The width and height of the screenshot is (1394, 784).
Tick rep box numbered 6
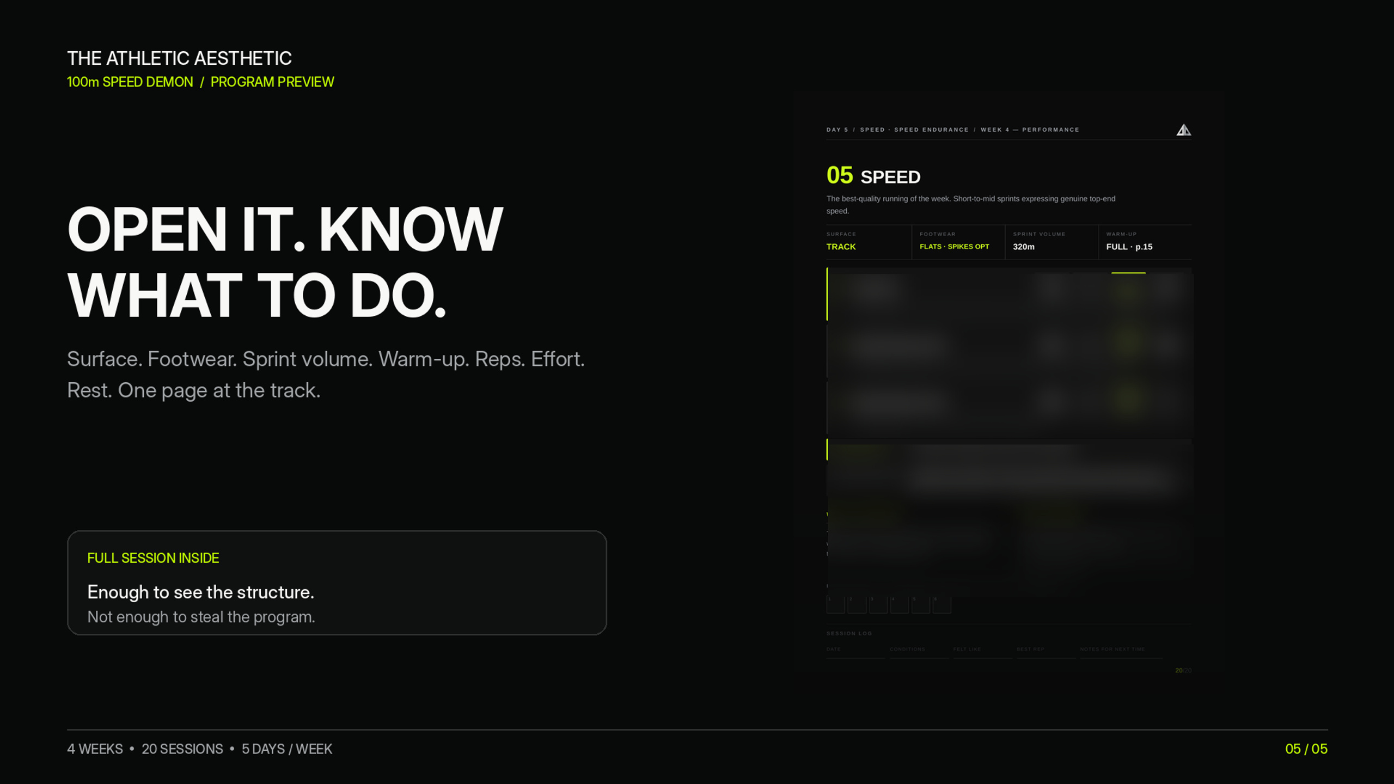941,604
